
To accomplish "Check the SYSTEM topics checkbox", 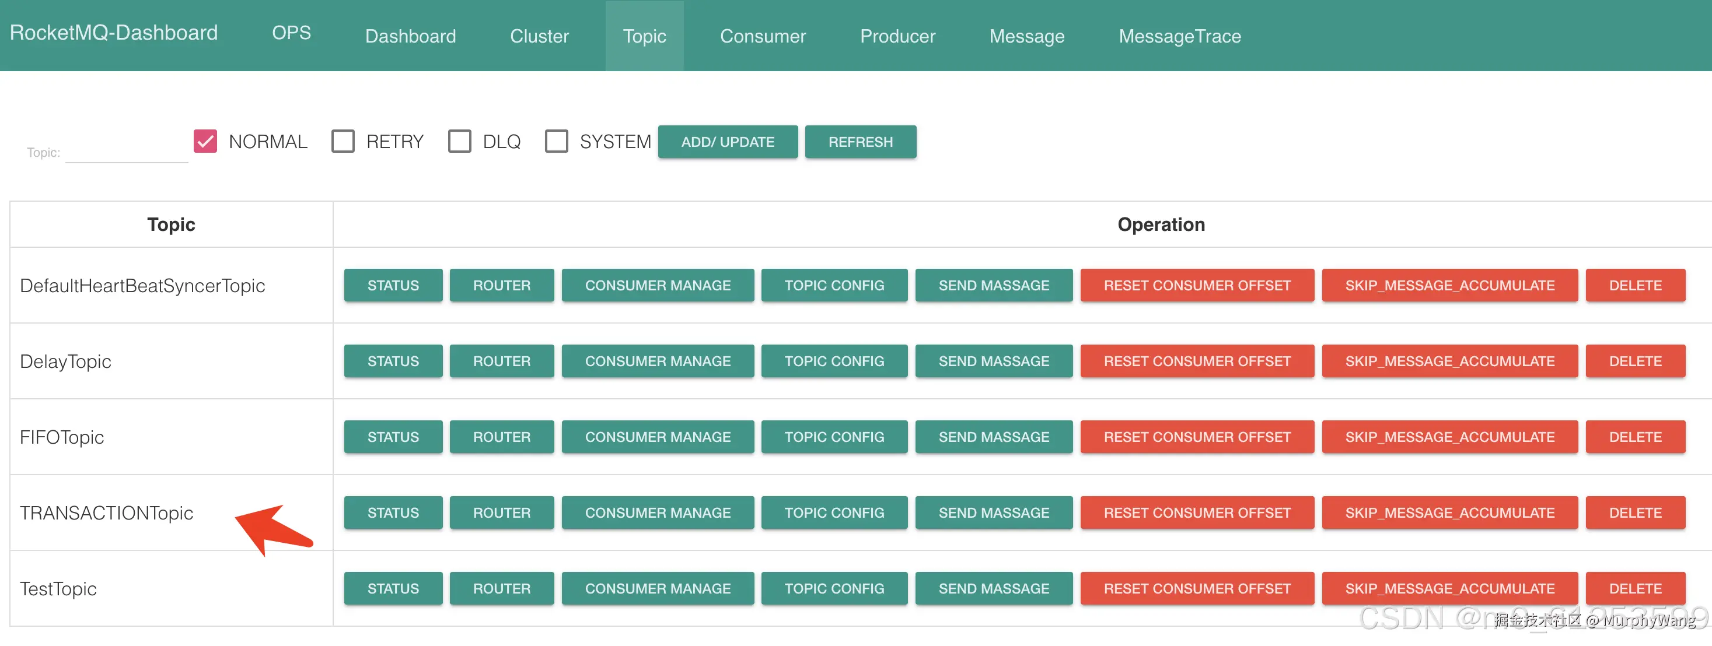I will click(x=556, y=142).
